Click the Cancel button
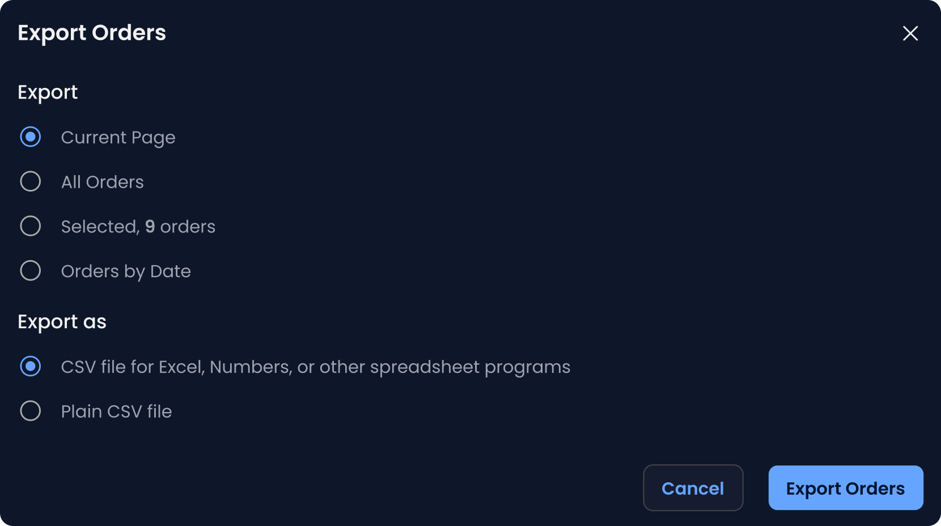 point(693,488)
